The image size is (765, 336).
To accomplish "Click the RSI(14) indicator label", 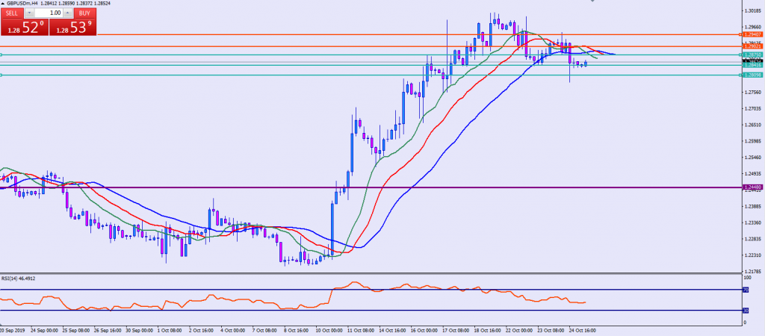I will coord(19,278).
